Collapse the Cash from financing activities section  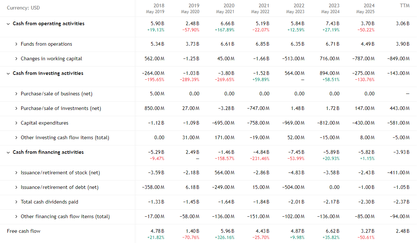(8, 152)
